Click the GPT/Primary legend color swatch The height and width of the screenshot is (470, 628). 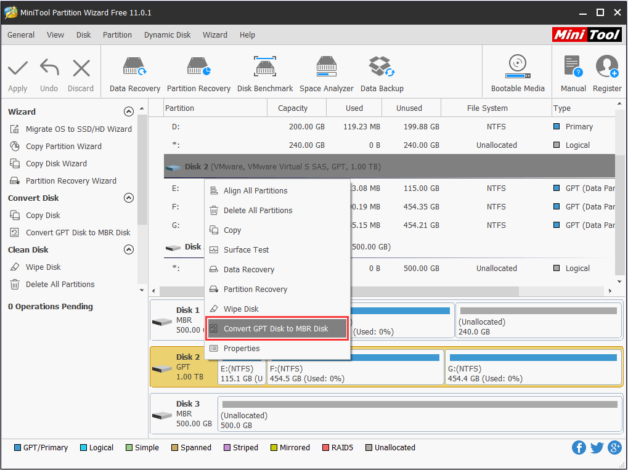click(x=17, y=448)
